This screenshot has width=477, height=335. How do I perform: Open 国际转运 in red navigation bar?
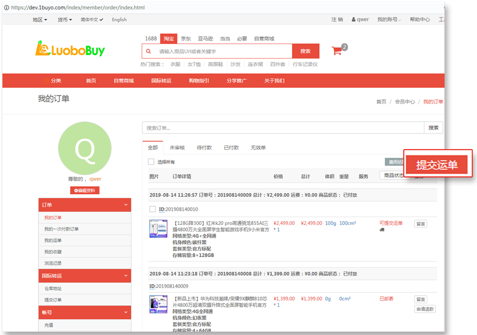coord(161,81)
